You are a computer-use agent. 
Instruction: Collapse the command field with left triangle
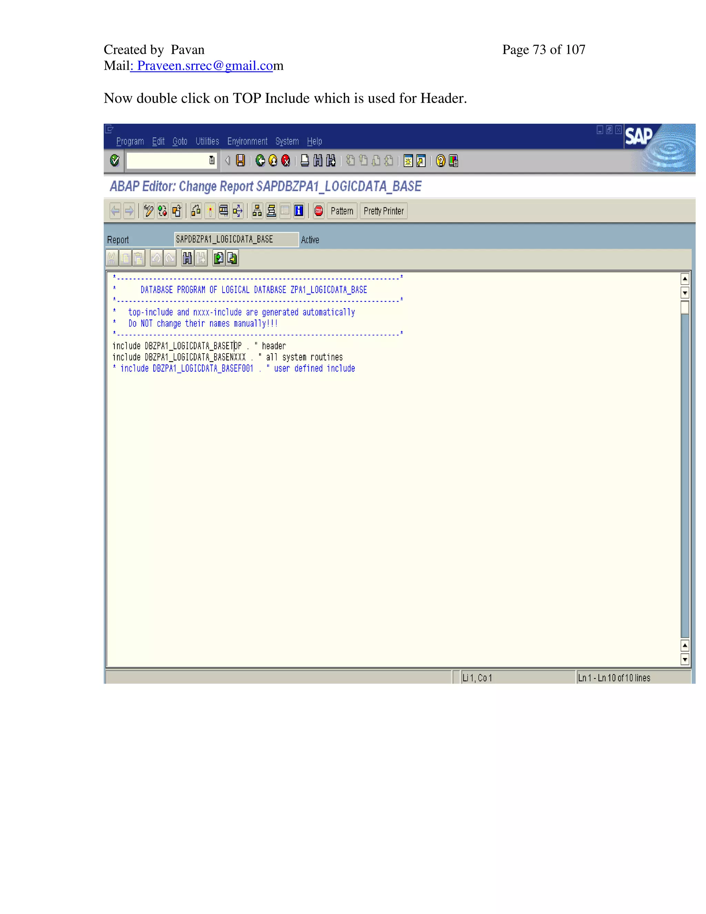coord(228,161)
